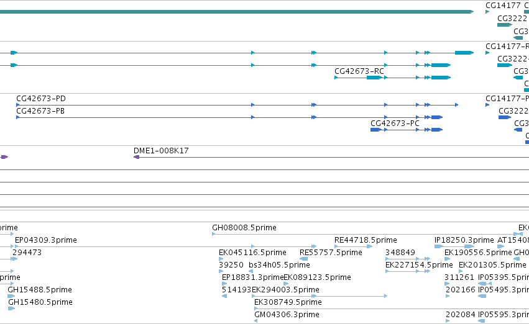Click the 311261 feature label
529x324 pixels.
[459, 277]
